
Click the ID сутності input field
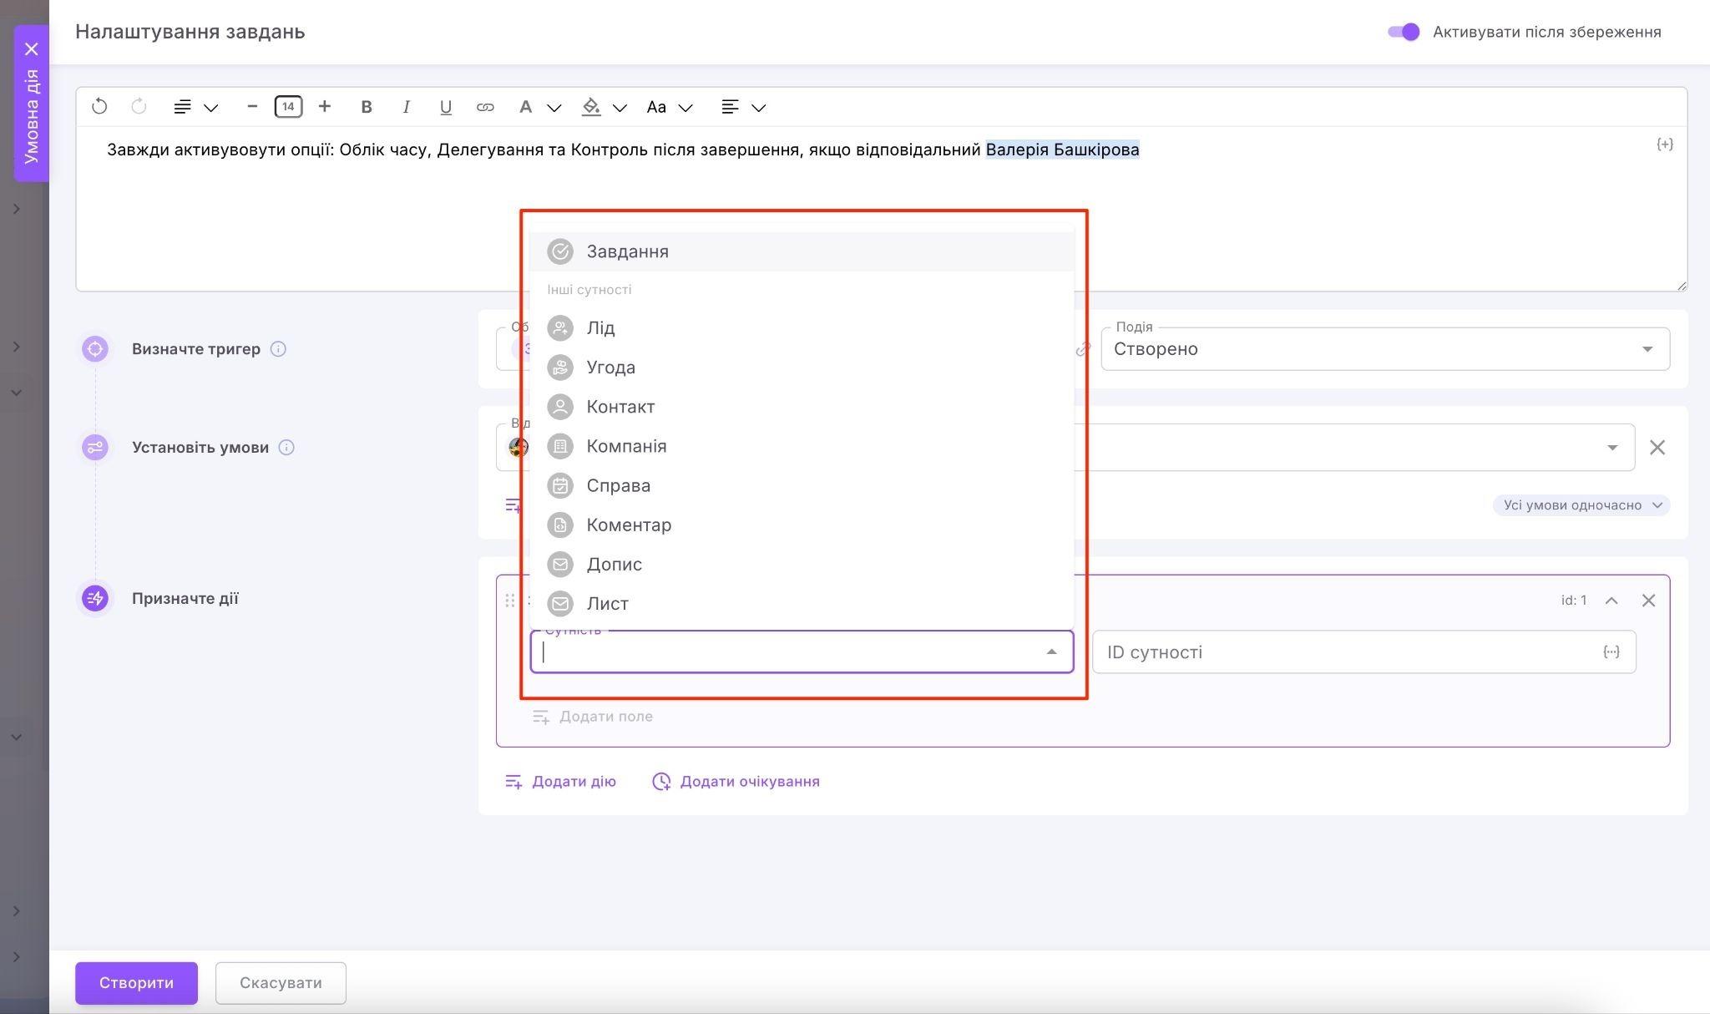tap(1344, 652)
